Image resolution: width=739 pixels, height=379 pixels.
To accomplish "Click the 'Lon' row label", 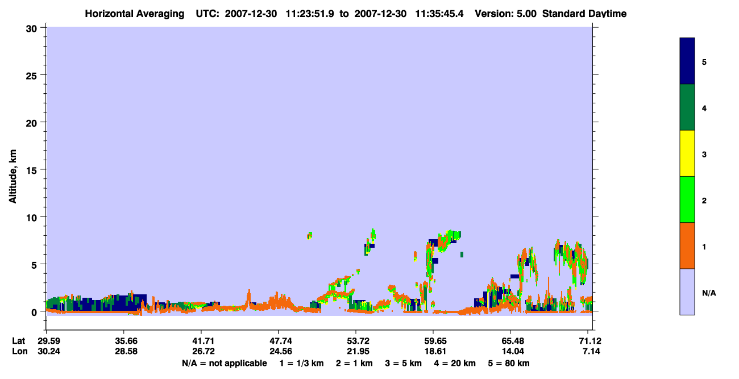I will tap(19, 351).
